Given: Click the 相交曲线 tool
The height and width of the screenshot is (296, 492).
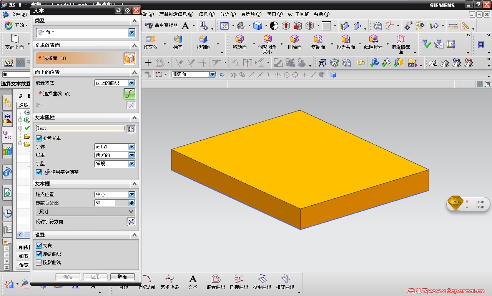Looking at the screenshot, I should pos(285,282).
